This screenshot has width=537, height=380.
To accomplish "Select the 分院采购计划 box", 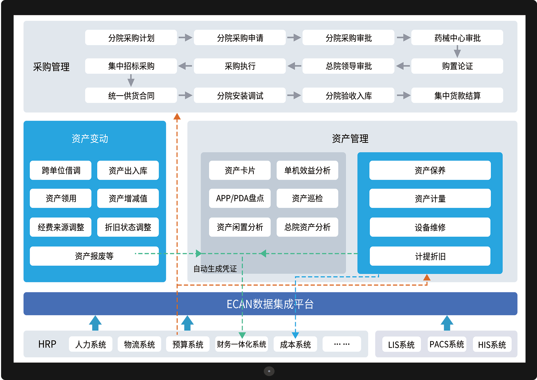I will pyautogui.click(x=131, y=38).
